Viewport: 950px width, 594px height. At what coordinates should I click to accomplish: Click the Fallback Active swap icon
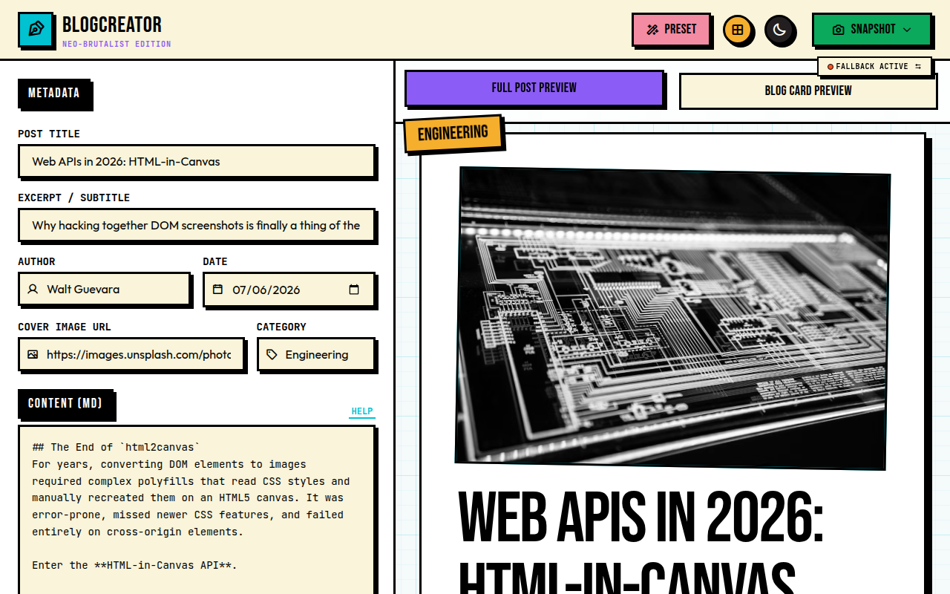pos(918,66)
